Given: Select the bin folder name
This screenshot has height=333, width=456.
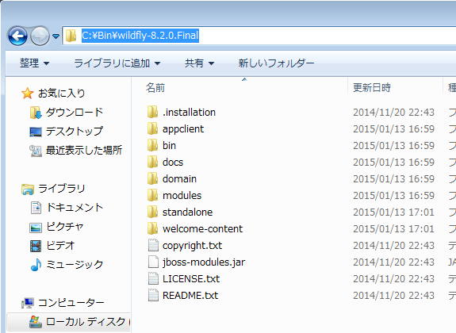Looking at the screenshot, I should pos(169,145).
